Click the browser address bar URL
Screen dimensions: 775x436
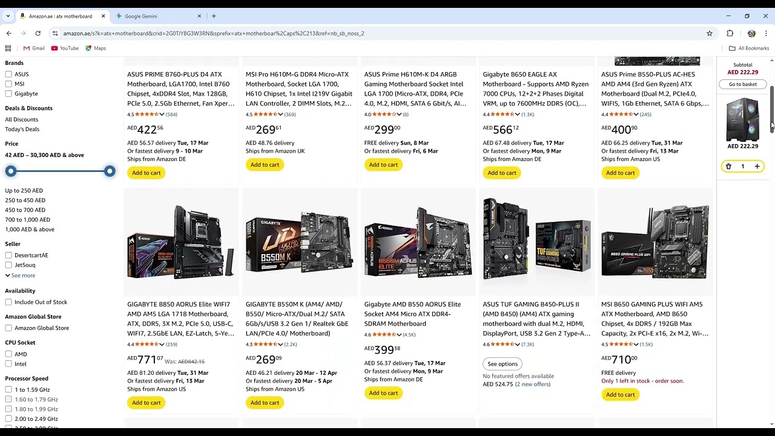(213, 33)
